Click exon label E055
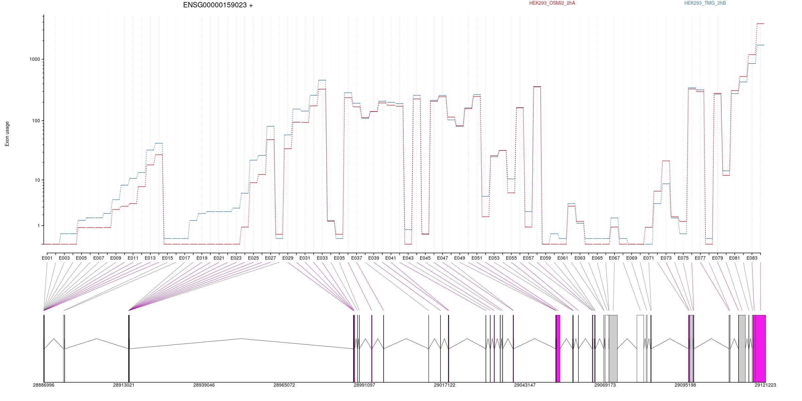Viewport: 802px width, 401px height. click(511, 258)
